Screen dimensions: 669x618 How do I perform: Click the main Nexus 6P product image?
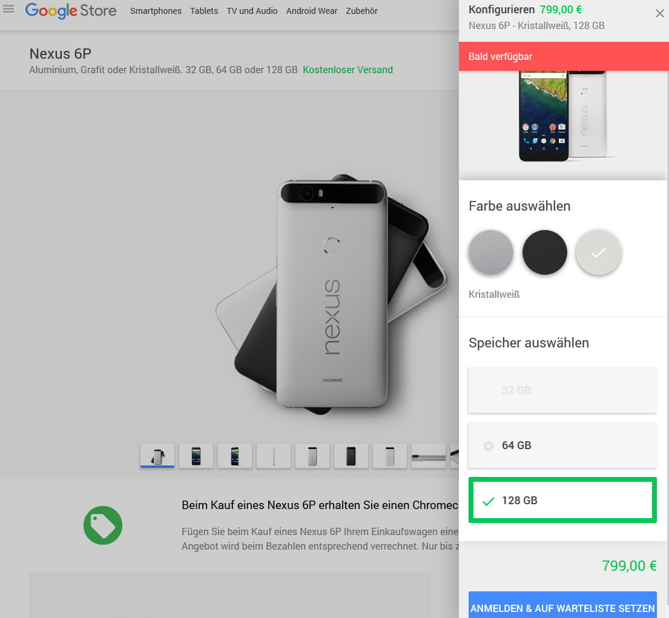click(331, 294)
